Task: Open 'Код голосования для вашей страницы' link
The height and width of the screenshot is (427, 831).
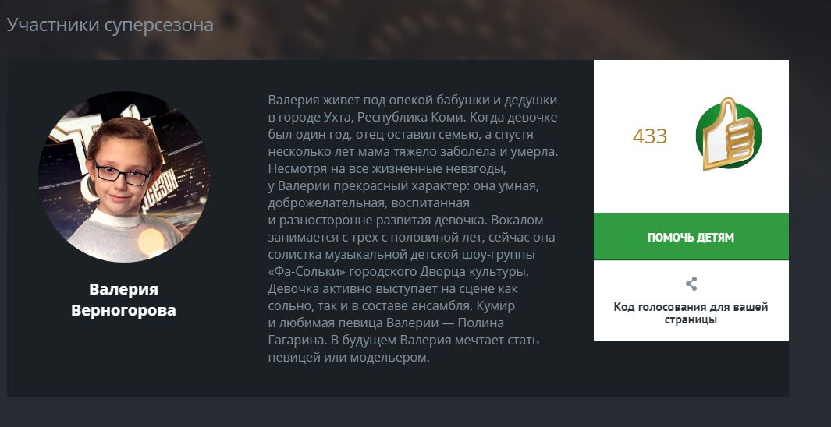Action: click(x=691, y=313)
